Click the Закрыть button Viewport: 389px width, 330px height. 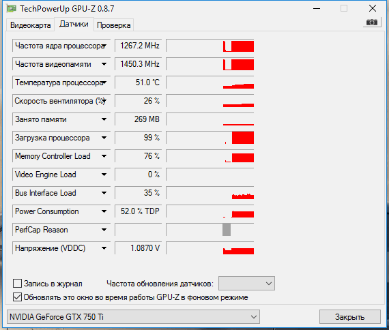[x=350, y=316]
